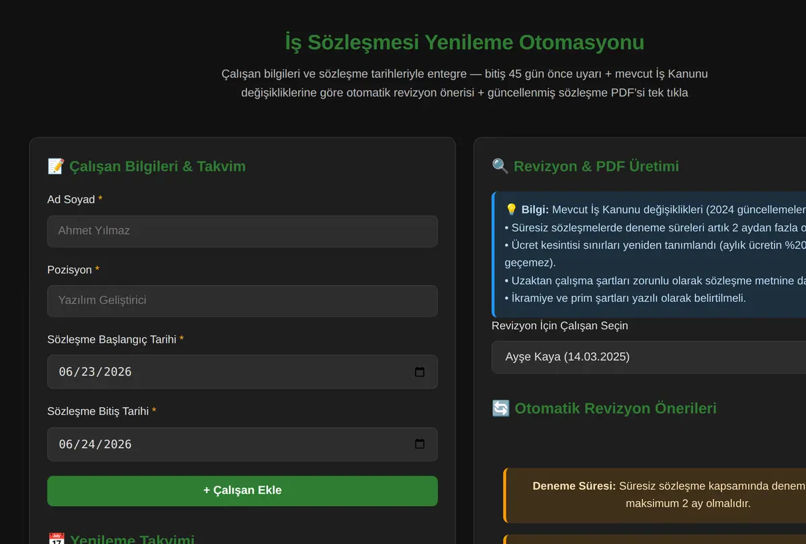Click the Sözleşme Başlangıç Tarihi date field

tap(242, 372)
